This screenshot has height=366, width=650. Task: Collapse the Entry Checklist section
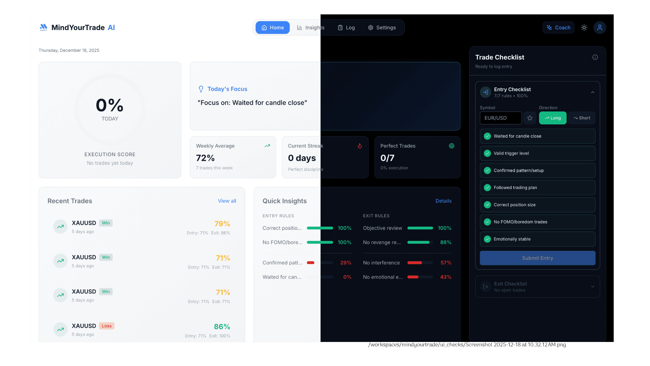(593, 92)
